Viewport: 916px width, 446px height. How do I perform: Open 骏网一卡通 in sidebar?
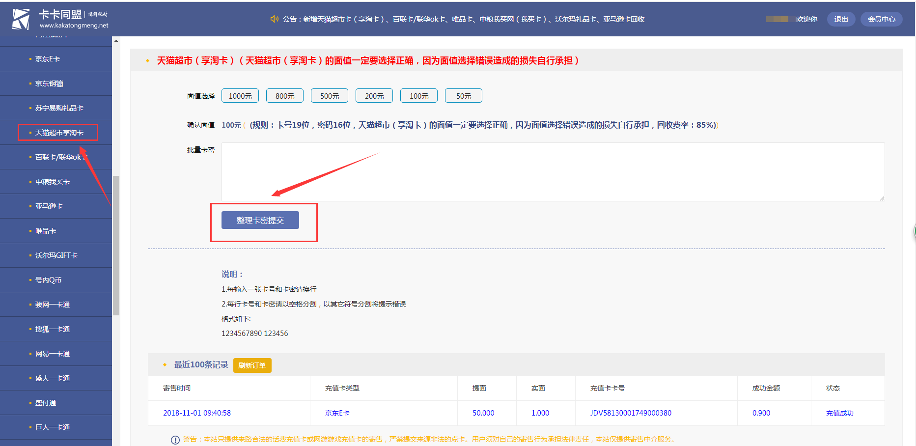pos(56,305)
